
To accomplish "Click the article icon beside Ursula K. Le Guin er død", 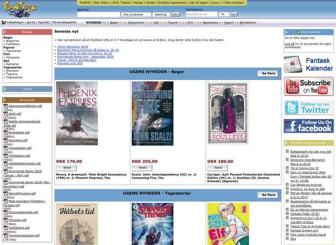I will [x=287, y=188].
